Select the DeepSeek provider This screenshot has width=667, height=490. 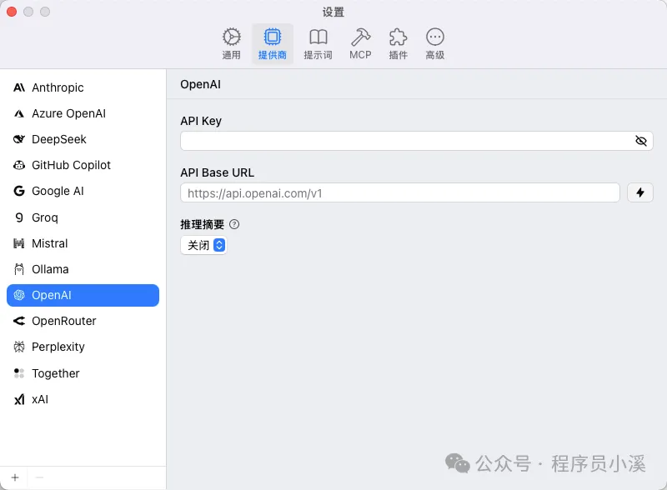pyautogui.click(x=58, y=139)
